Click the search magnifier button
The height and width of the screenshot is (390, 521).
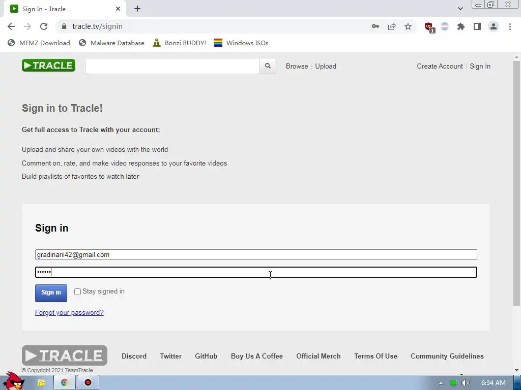pos(268,66)
